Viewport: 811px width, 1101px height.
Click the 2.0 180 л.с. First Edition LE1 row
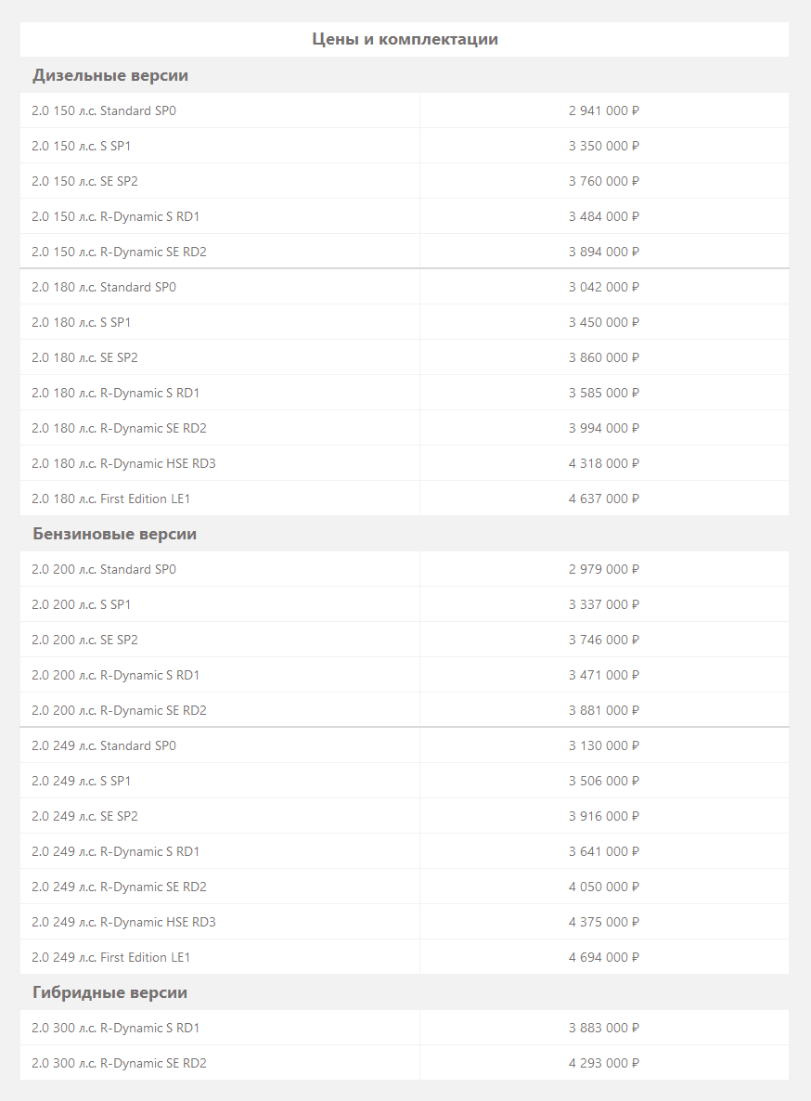[404, 499]
